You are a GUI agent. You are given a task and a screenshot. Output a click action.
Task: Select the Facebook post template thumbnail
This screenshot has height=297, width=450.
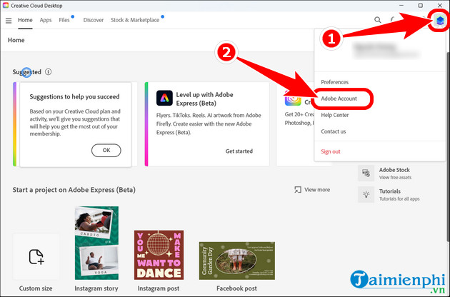(236, 261)
